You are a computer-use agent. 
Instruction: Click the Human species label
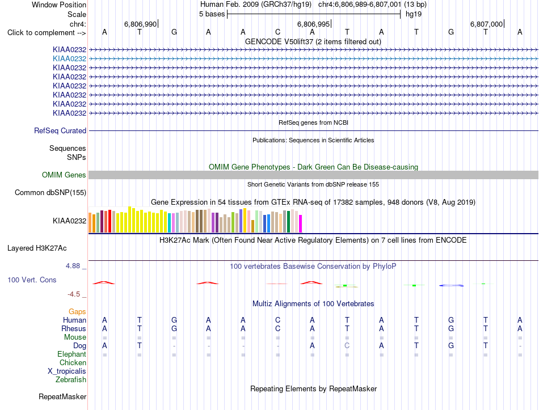[x=74, y=320]
